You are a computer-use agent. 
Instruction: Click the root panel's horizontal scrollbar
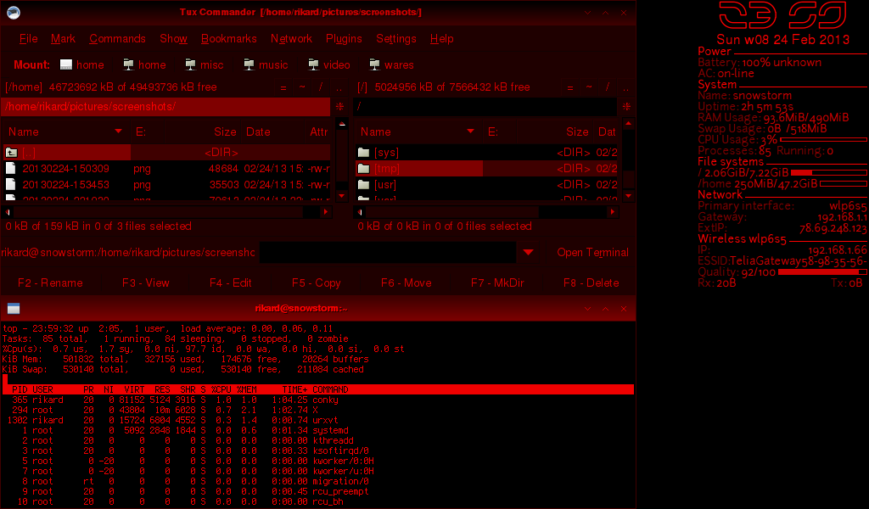coord(486,212)
